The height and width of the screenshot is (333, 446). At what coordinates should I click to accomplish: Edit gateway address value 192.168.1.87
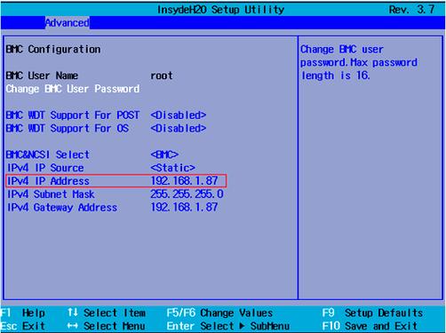tap(184, 207)
